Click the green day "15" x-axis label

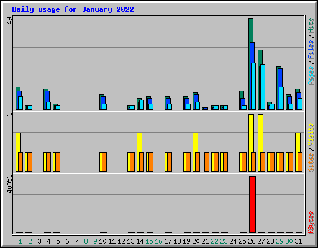(x=149, y=241)
